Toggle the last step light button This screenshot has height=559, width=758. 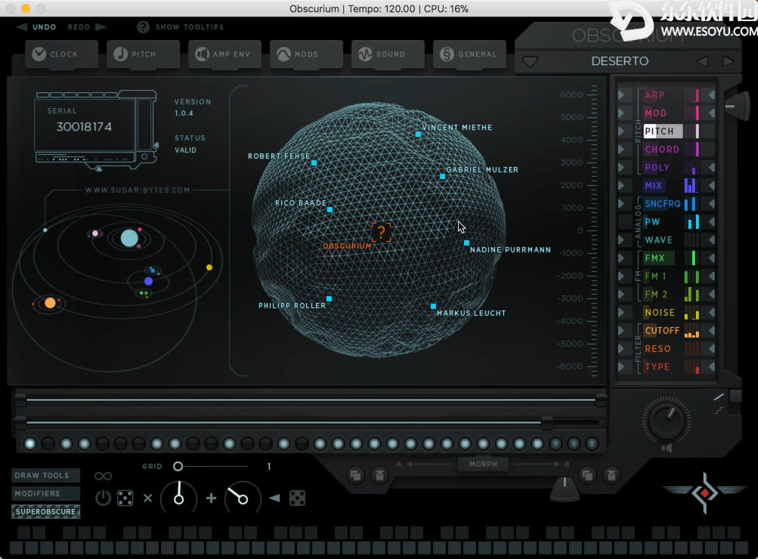click(592, 443)
